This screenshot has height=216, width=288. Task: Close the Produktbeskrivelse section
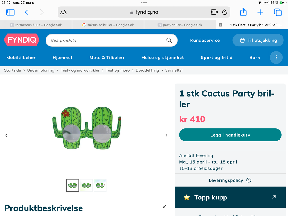coord(164,207)
